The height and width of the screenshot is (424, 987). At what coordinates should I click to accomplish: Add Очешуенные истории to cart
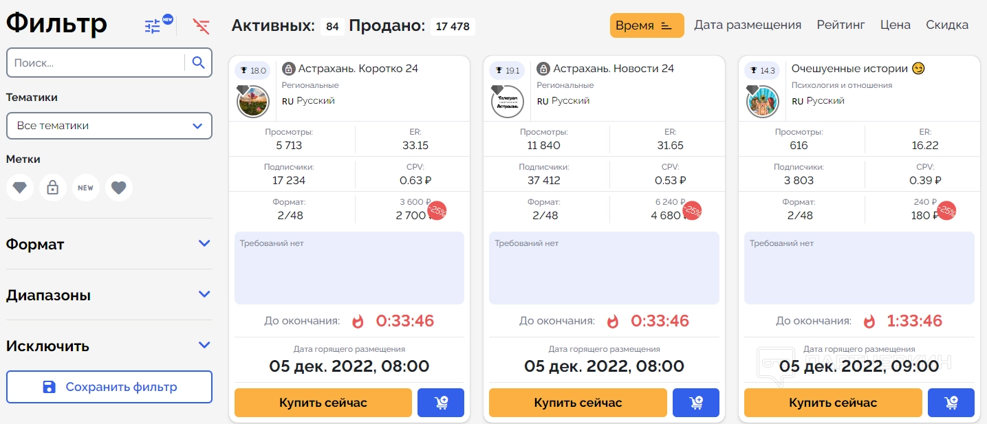951,403
